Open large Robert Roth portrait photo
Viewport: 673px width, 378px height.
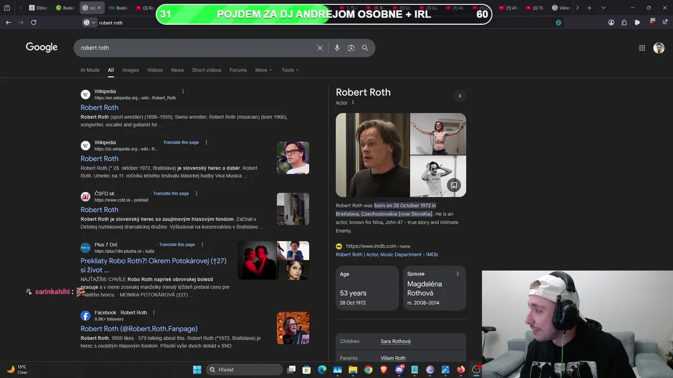click(372, 155)
